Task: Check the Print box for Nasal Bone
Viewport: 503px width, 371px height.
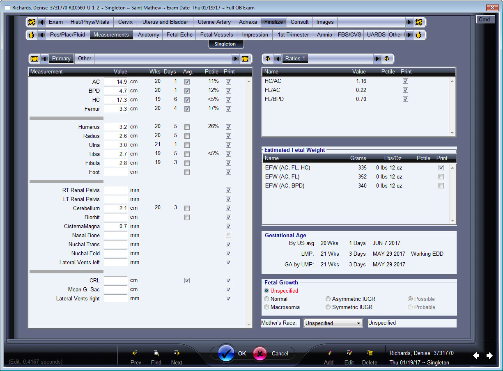Action: pos(229,235)
